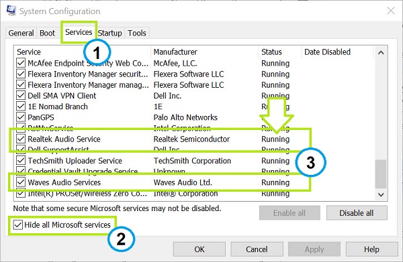Select the Dell Inc. manufacturer cell for VPN Client
Viewport: 403px width, 262px height.
(x=167, y=96)
